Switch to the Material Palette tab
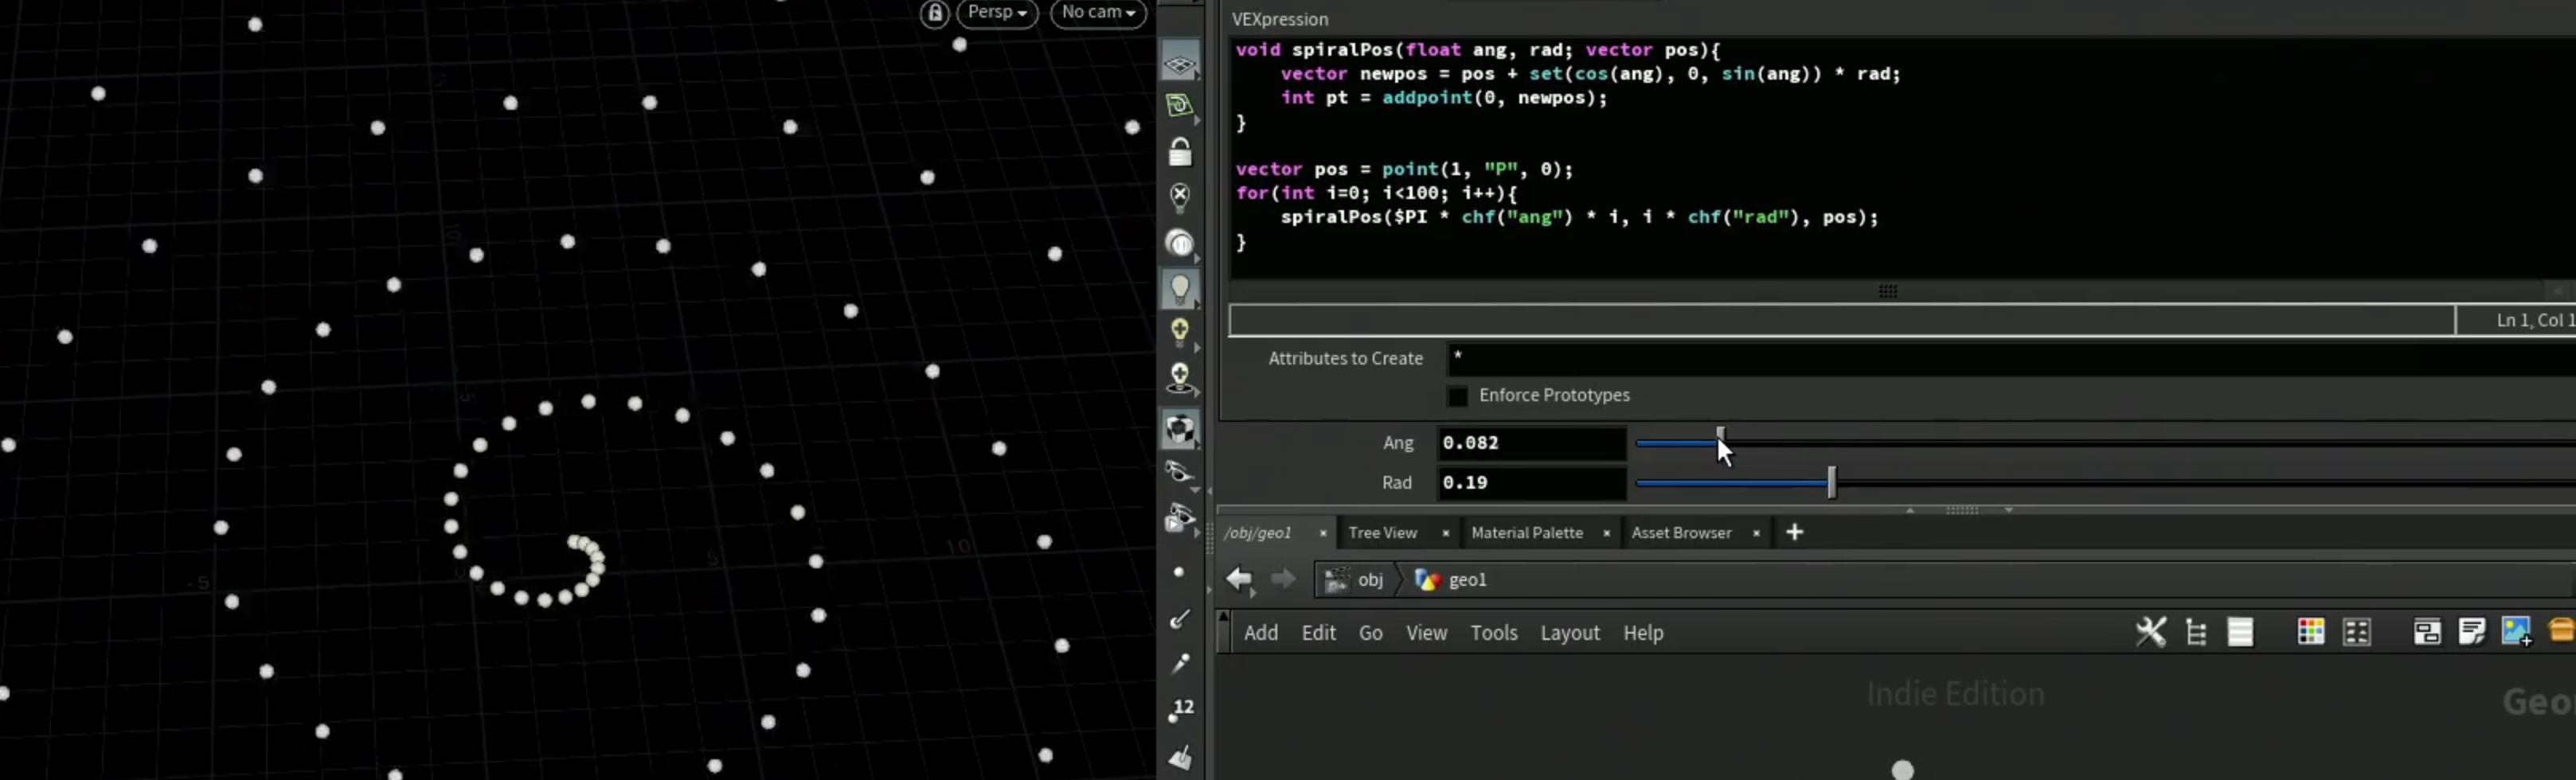 tap(1526, 533)
